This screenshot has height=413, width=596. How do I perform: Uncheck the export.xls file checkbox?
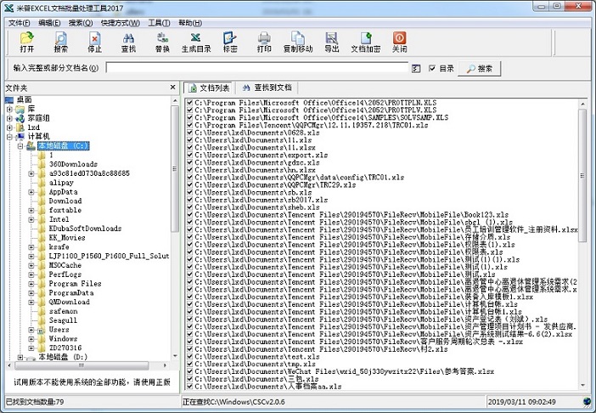[x=190, y=156]
